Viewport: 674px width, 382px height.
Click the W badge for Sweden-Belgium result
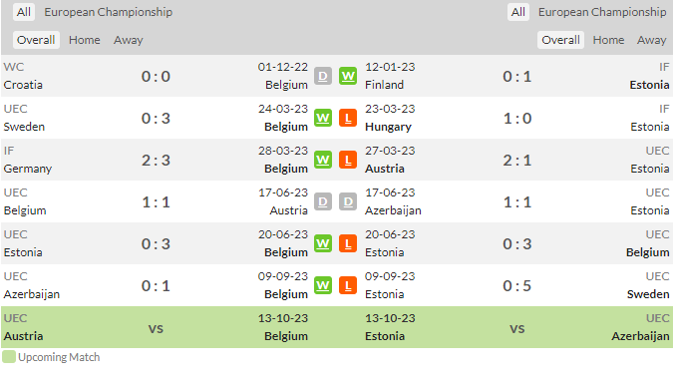click(323, 118)
